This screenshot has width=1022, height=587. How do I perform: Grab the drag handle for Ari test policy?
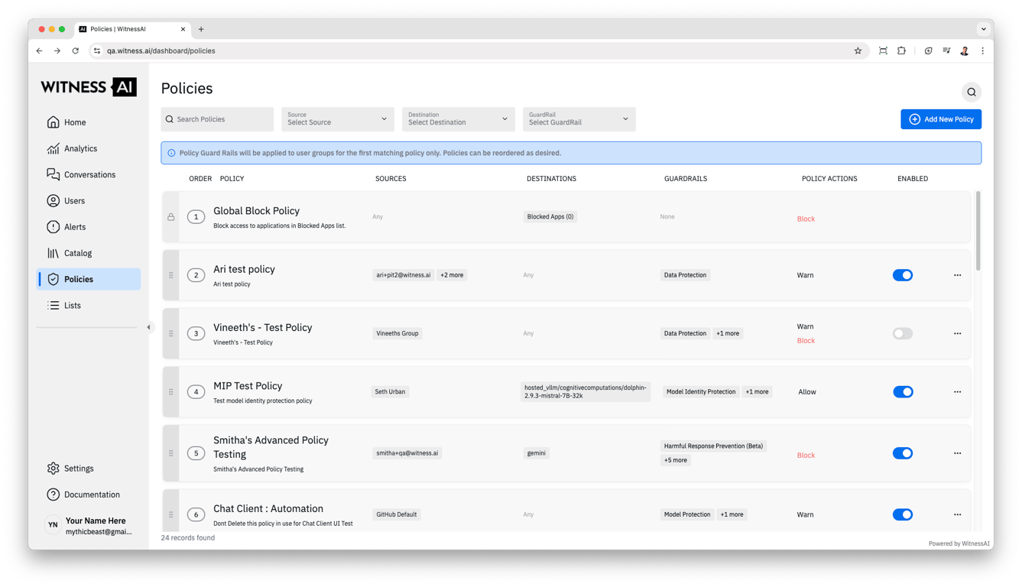[171, 275]
